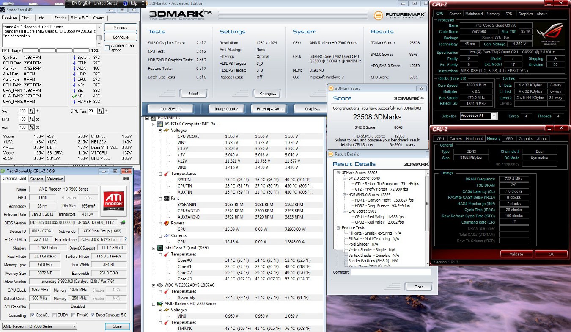Viewport: 571px width, 332px height.
Task: Click the GPU-Z screenshot camera icon
Action: [x=126, y=179]
